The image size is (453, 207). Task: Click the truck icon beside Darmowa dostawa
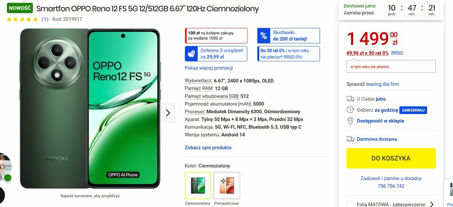pos(350,139)
